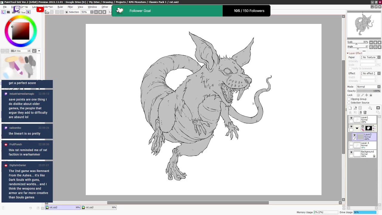Clear the layer with eraser icon
Screen dimensions: 382x215
tap(360, 112)
